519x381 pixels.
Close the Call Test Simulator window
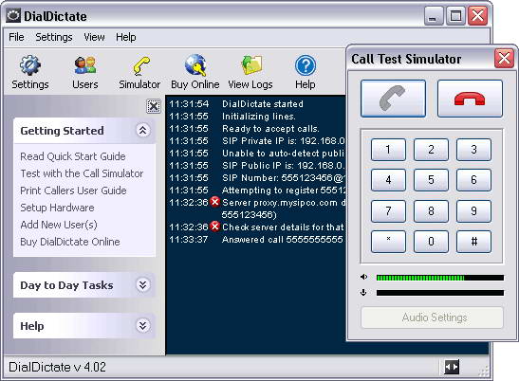tap(504, 59)
